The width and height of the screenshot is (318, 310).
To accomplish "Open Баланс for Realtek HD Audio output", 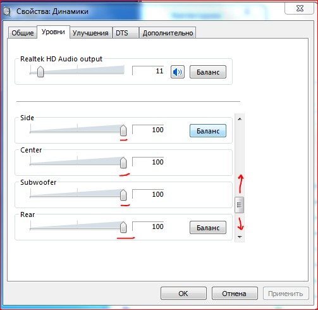I will [208, 72].
